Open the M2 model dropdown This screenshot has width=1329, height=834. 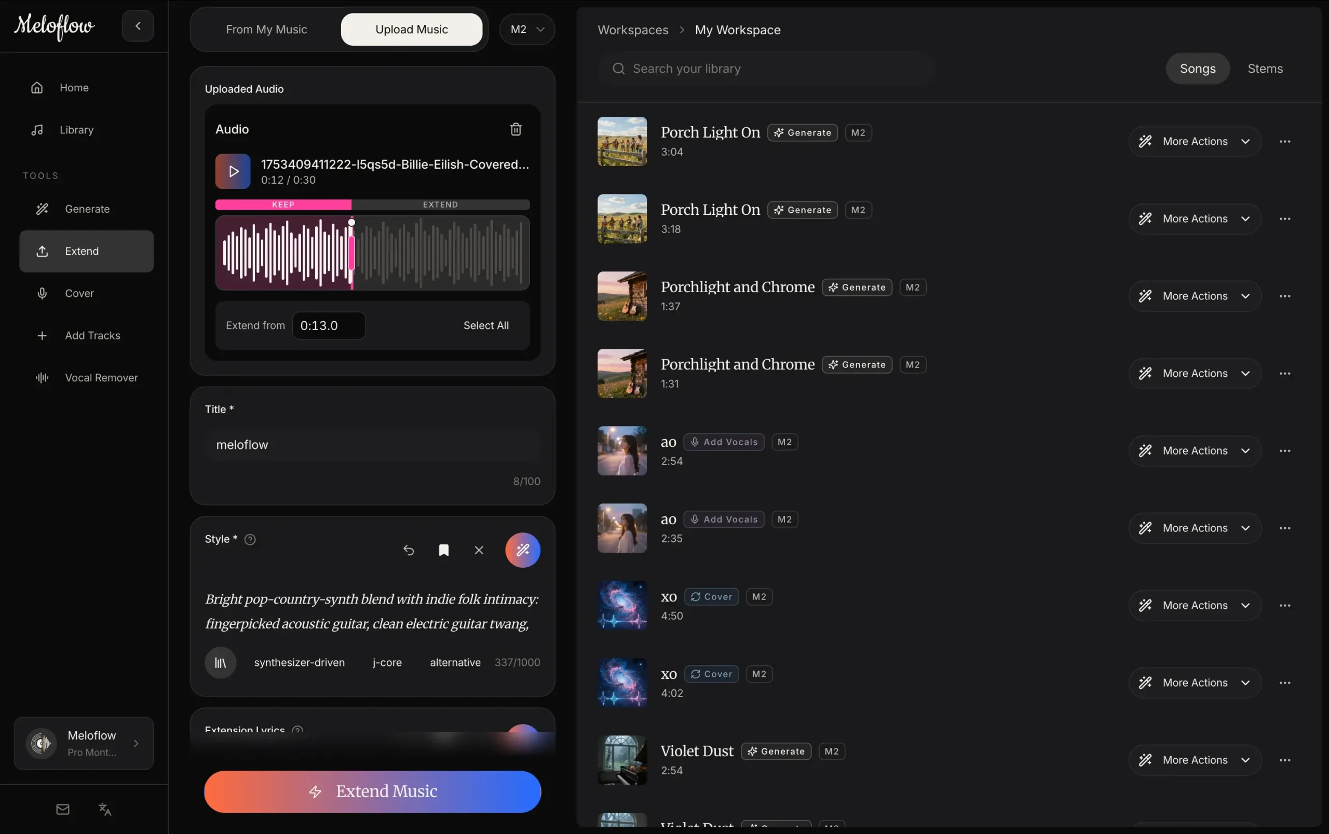coord(527,29)
